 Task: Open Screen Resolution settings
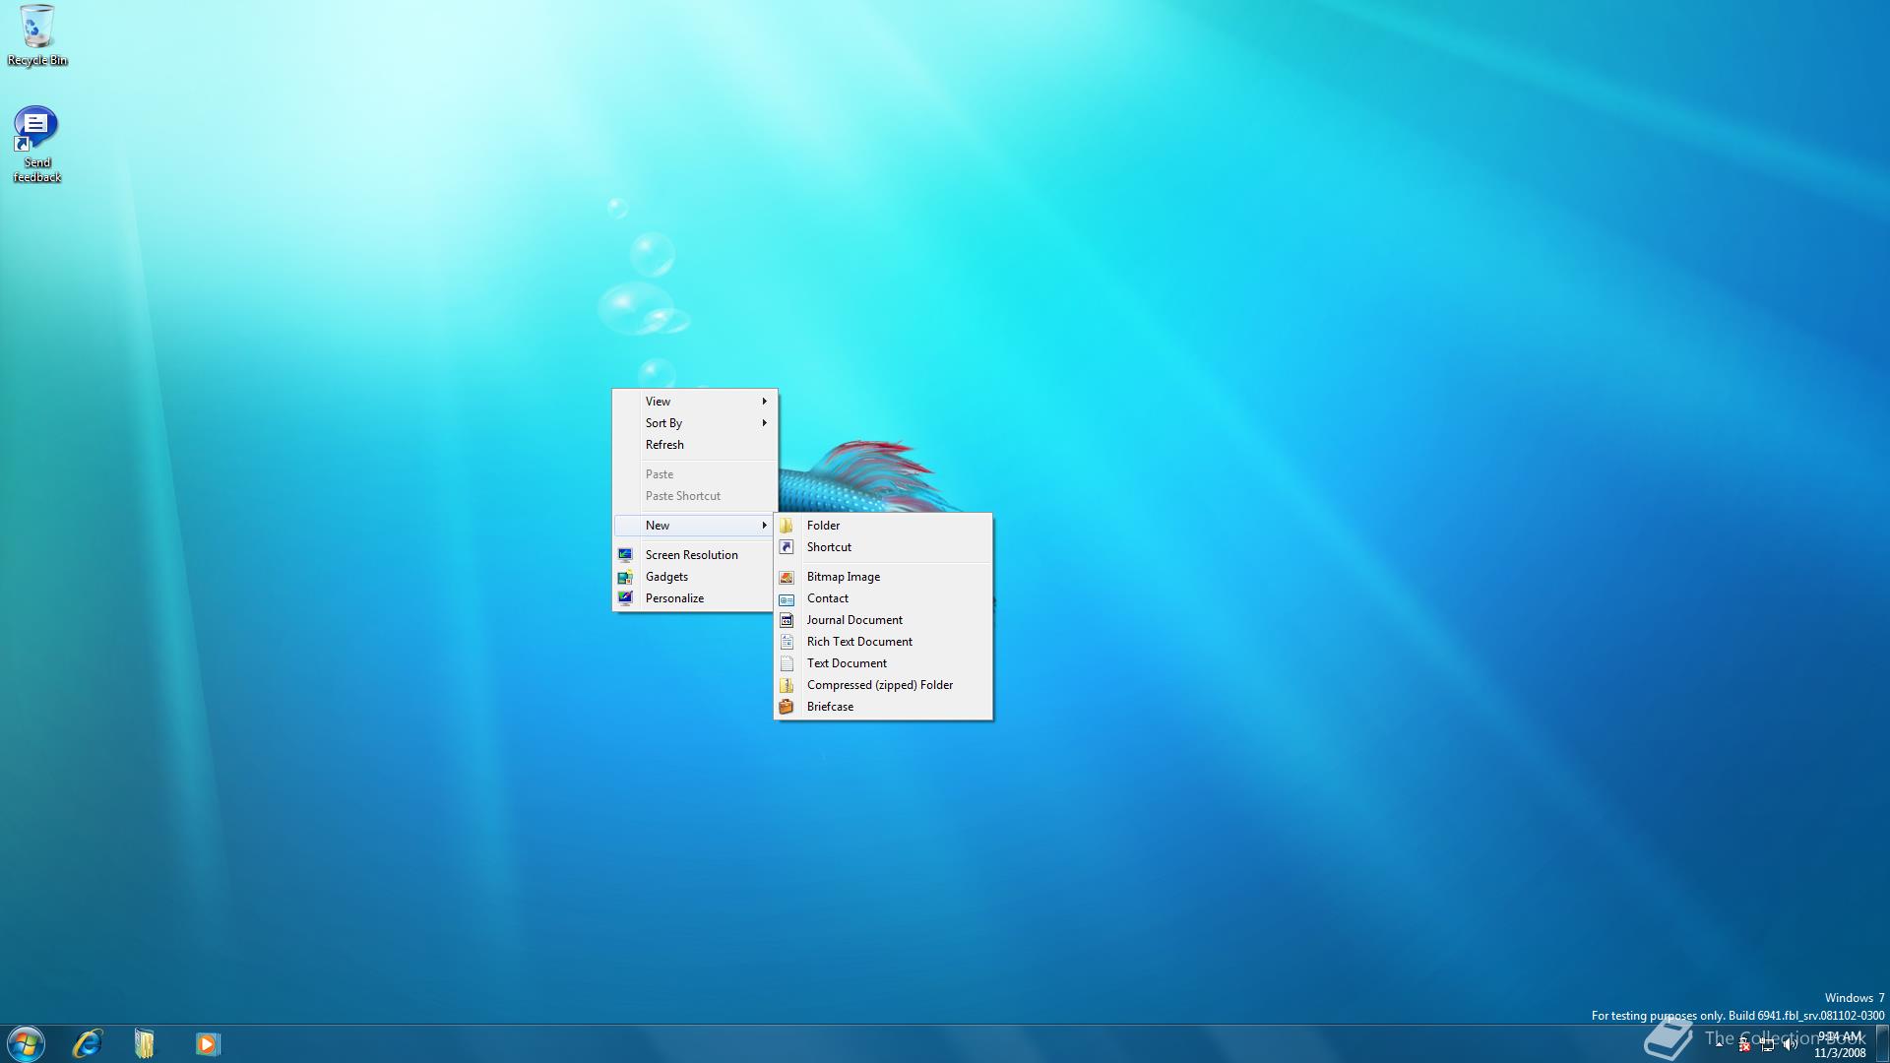691,555
